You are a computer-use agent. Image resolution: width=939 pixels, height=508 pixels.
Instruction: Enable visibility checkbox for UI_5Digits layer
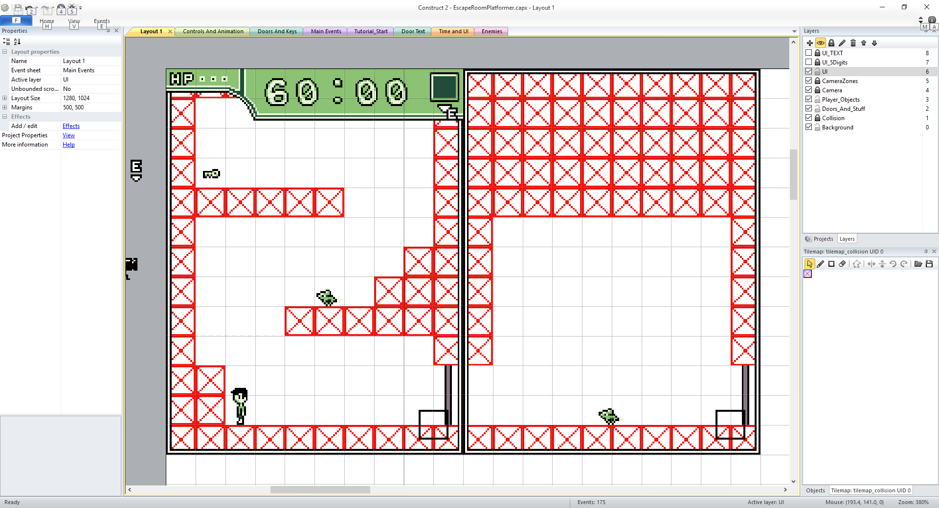[x=809, y=62]
